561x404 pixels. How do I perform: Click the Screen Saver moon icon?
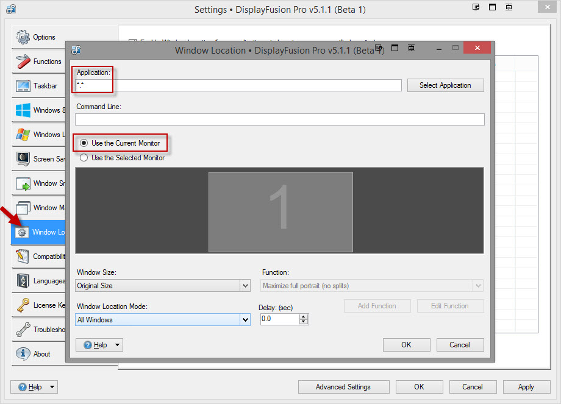point(23,159)
